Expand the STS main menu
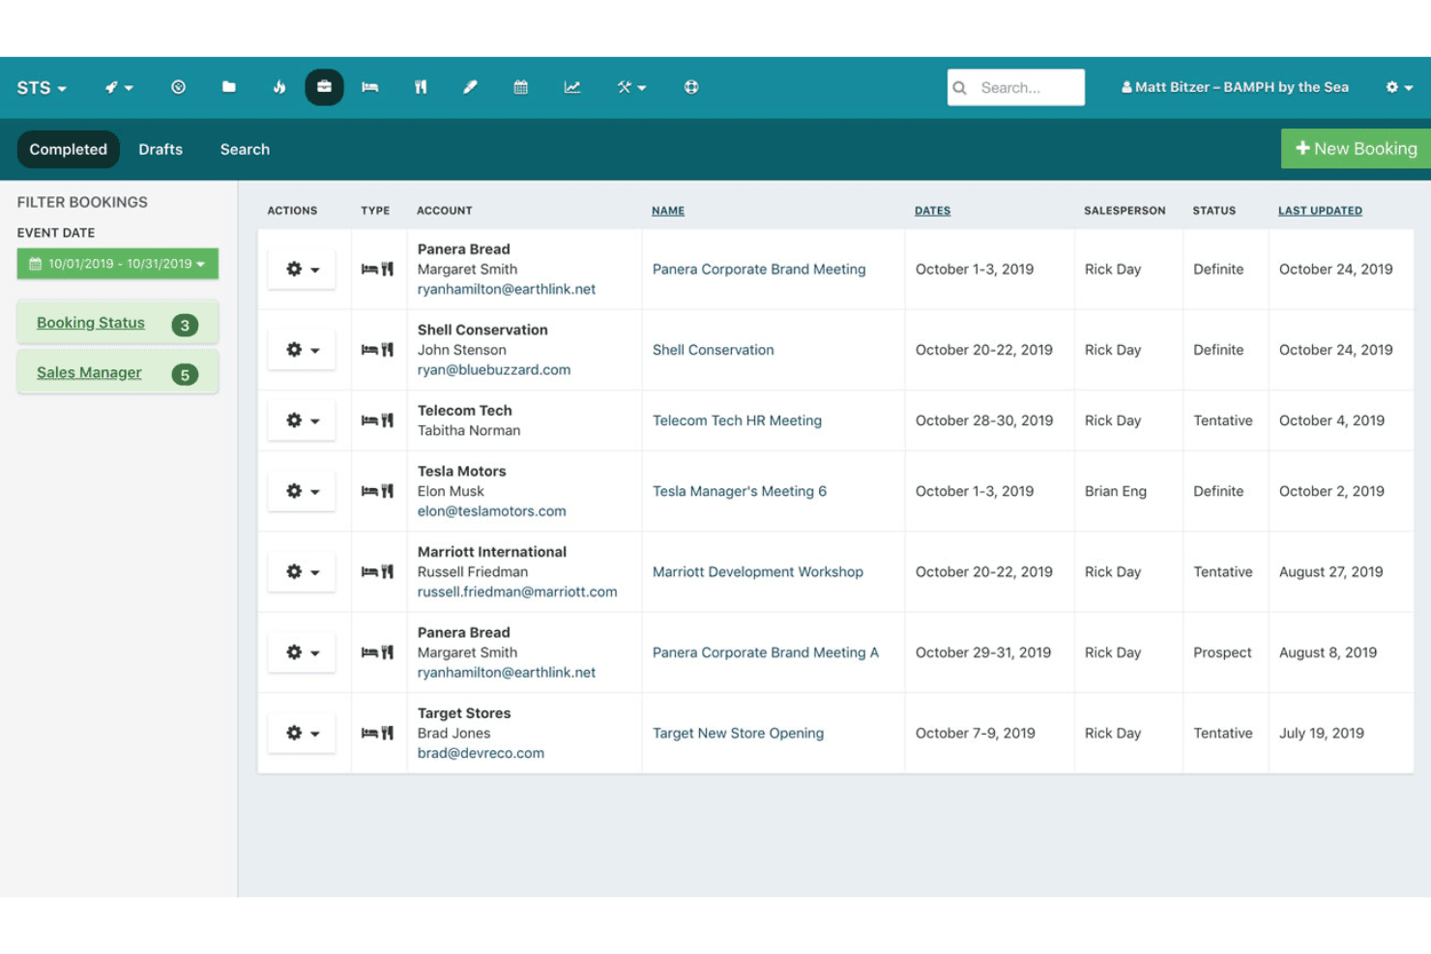 point(42,88)
